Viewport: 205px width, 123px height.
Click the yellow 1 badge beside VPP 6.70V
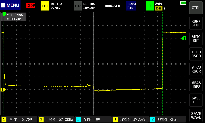coord(4,119)
